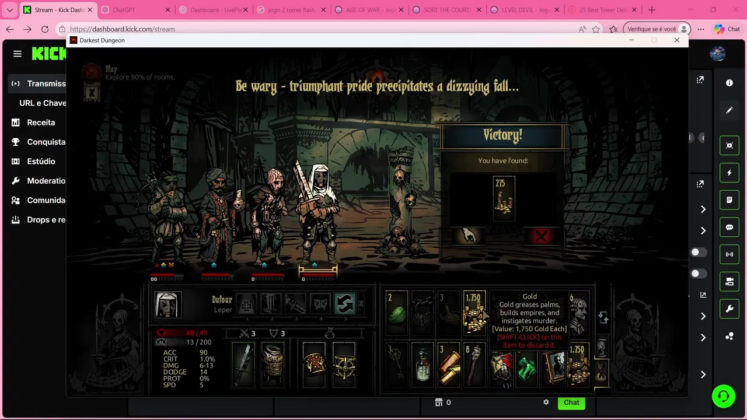Screen dimensions: 747x420
Task: Click the gold ring trinket slot
Action: 344,365
